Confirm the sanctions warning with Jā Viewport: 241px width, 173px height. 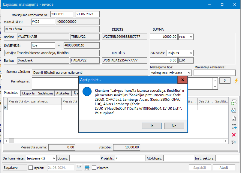click(x=152, y=126)
